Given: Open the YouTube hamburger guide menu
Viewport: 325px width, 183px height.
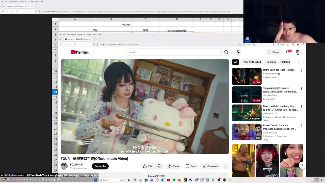Looking at the screenshot, I should click(x=64, y=52).
